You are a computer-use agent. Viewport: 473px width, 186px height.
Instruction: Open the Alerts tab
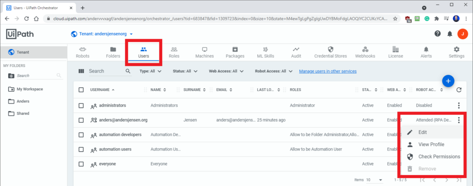[426, 53]
